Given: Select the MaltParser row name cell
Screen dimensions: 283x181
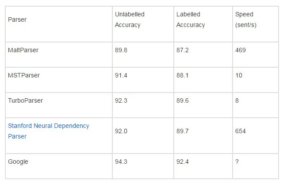Looking at the screenshot, I should coord(59,55).
